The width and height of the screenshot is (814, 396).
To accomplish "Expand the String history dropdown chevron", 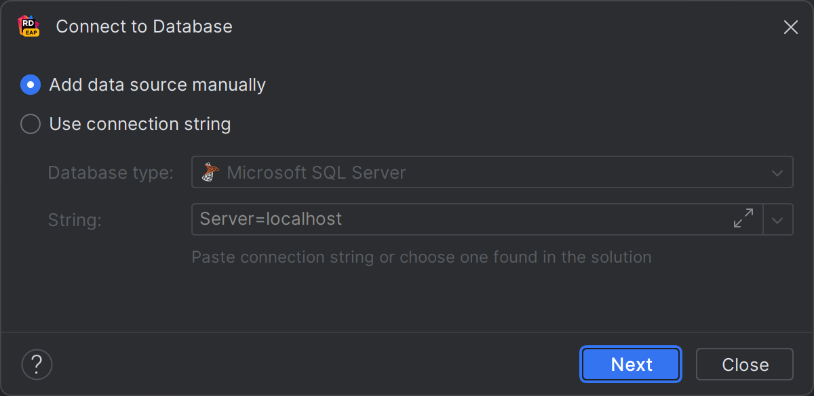I will coord(778,220).
